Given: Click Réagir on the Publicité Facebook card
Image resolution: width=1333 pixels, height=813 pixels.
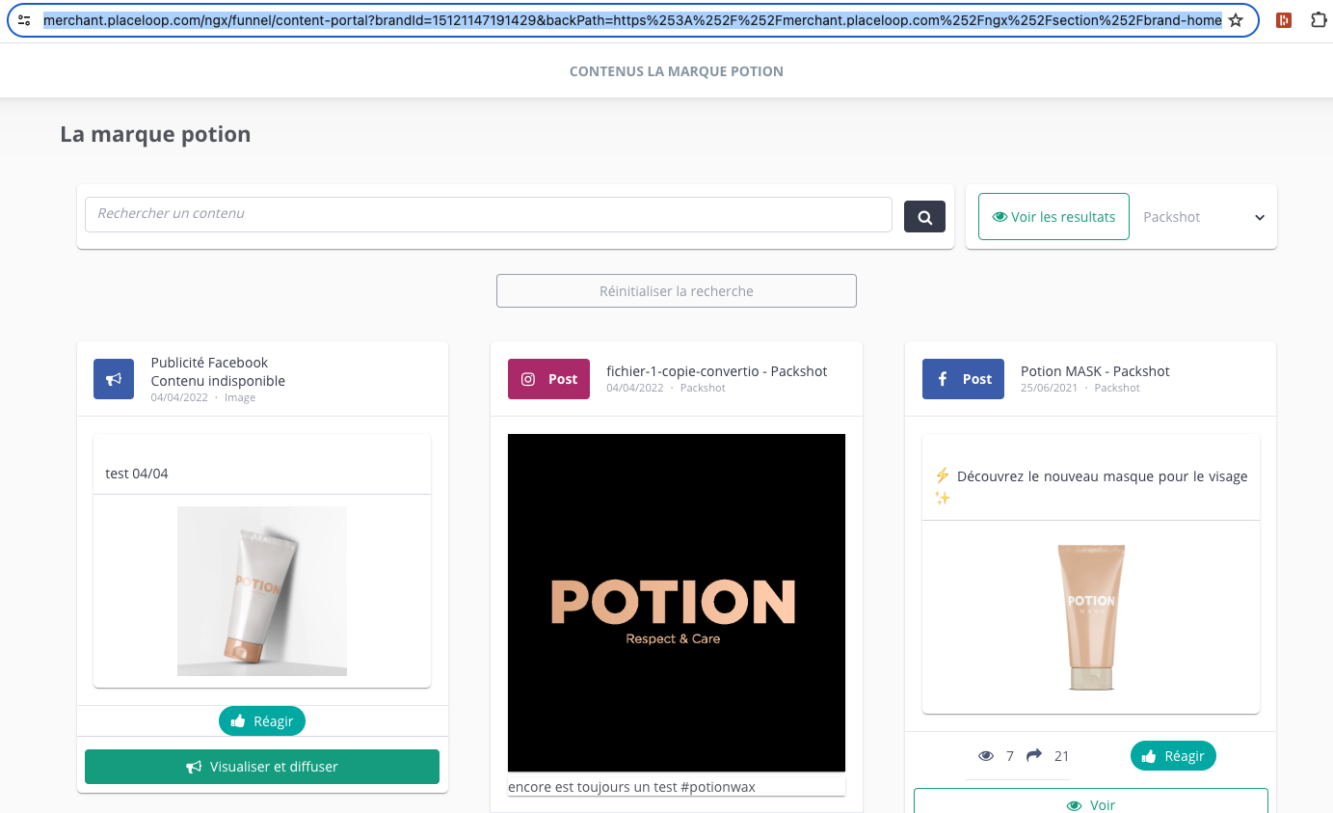Looking at the screenshot, I should click(x=262, y=721).
